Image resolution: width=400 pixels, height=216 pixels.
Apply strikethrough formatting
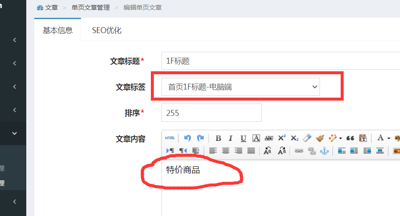(x=269, y=138)
